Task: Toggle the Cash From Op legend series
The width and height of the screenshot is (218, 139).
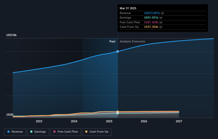Action: coord(97,132)
